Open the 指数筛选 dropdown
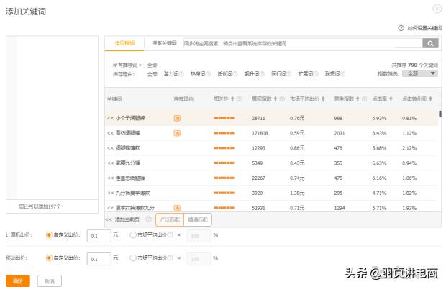The image size is (446, 287). (x=420, y=73)
